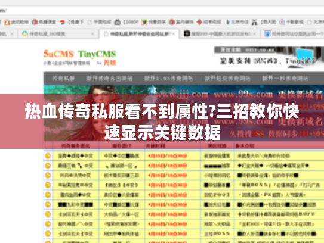Open the 免费课堂 bookmark red book icon
The width and height of the screenshot is (324, 243).
click(x=35, y=22)
